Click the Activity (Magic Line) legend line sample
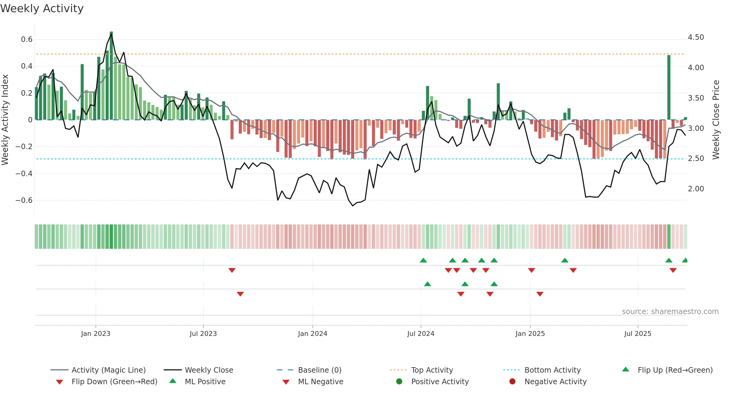 point(59,370)
